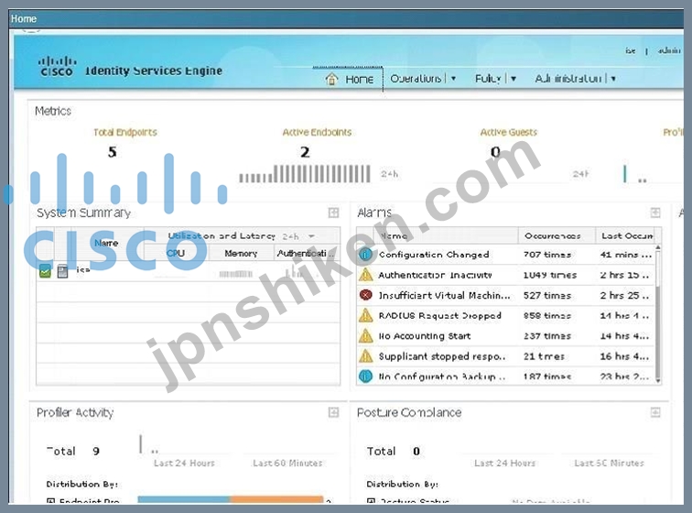Click the Insufficient Virtual Machine error icon

click(365, 295)
